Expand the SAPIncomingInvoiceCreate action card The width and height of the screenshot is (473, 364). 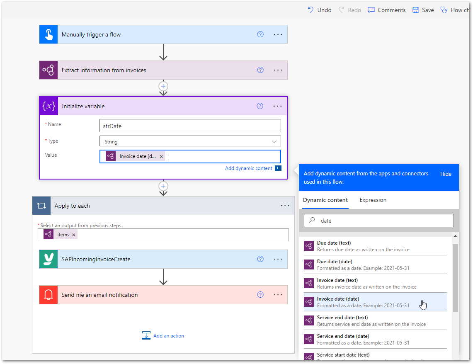click(x=163, y=259)
